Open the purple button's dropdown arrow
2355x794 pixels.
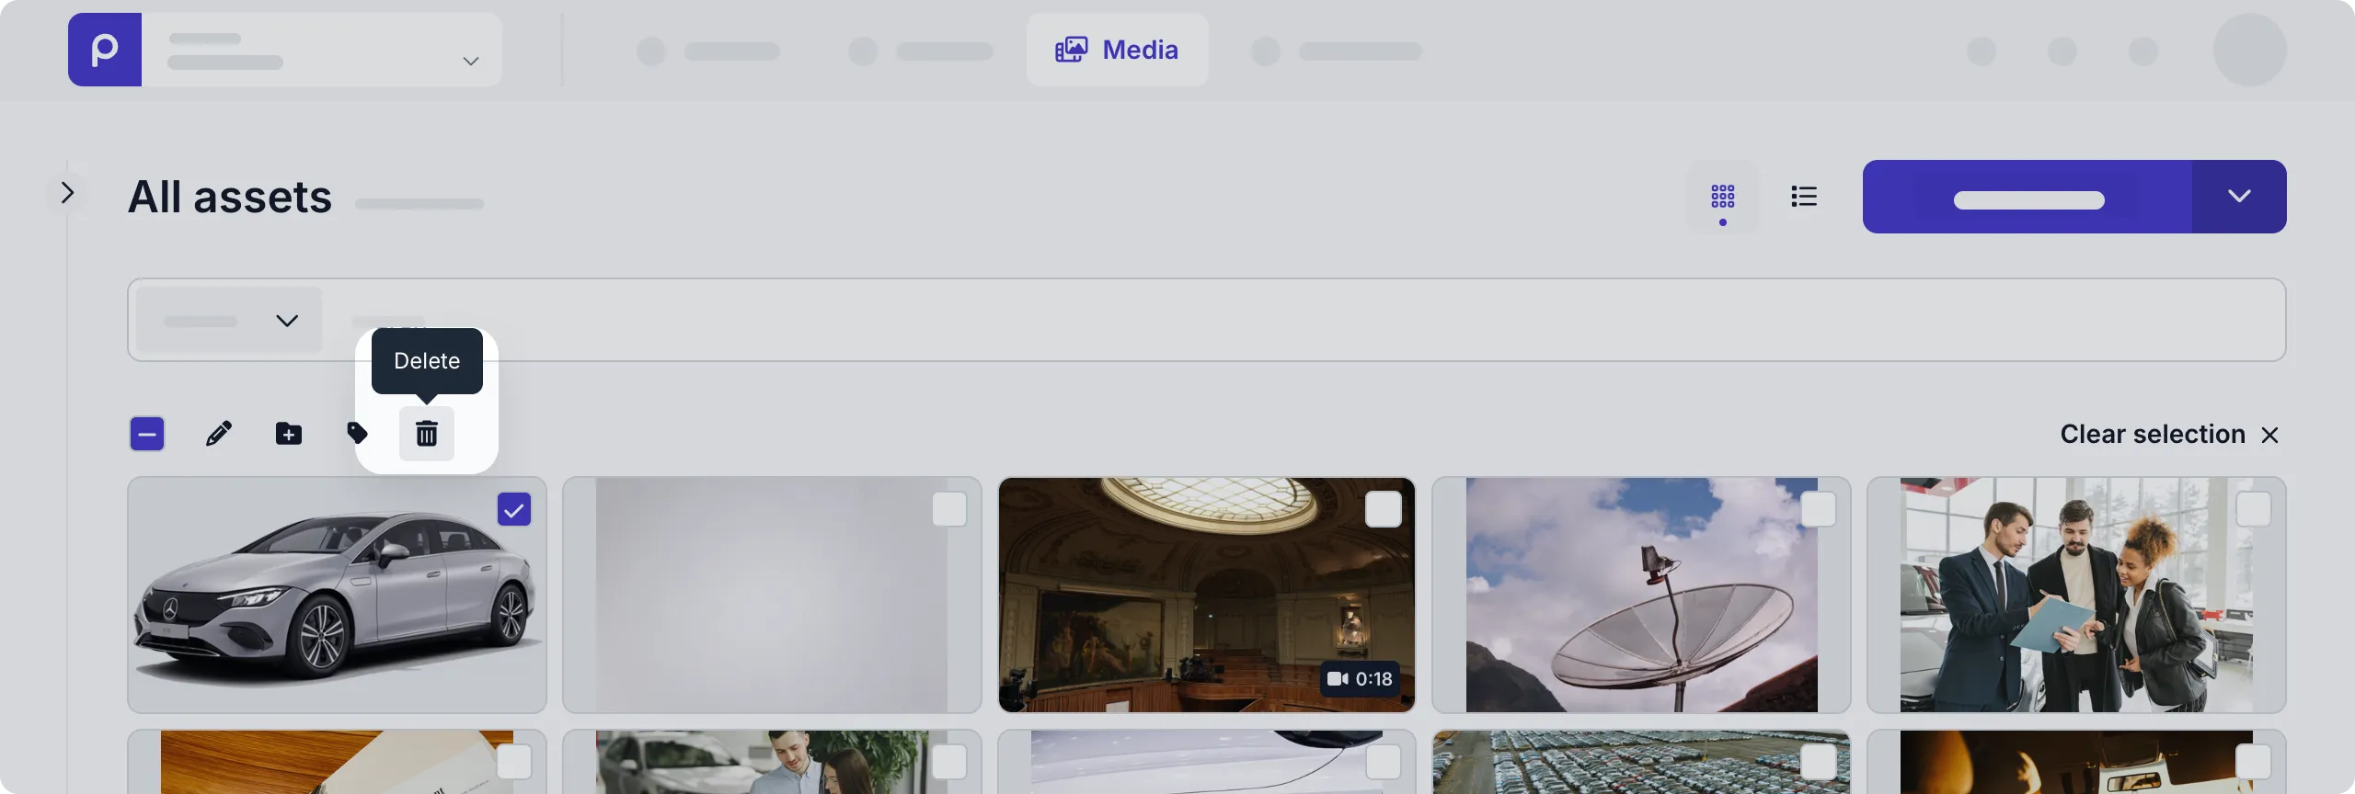point(2239,196)
